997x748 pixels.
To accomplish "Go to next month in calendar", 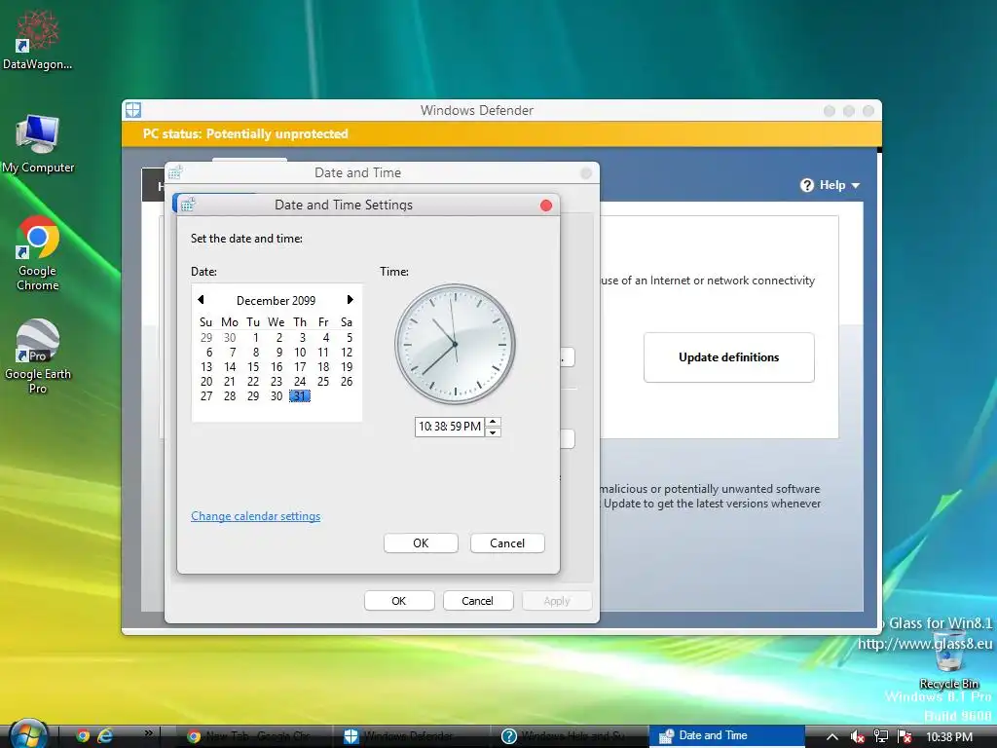I will click(350, 300).
